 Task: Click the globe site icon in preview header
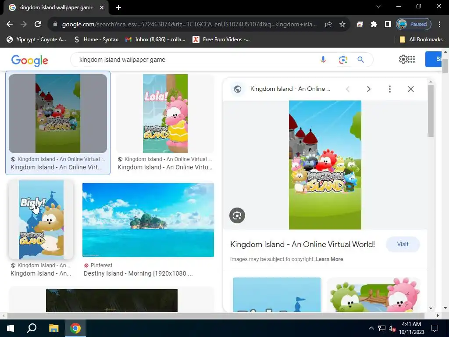pyautogui.click(x=237, y=89)
